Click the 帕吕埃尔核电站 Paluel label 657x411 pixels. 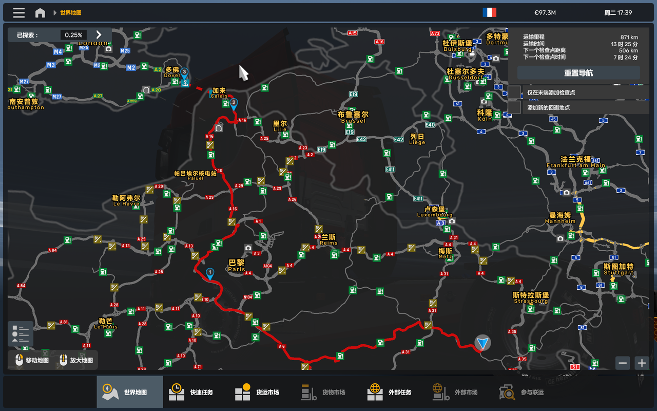pyautogui.click(x=196, y=175)
